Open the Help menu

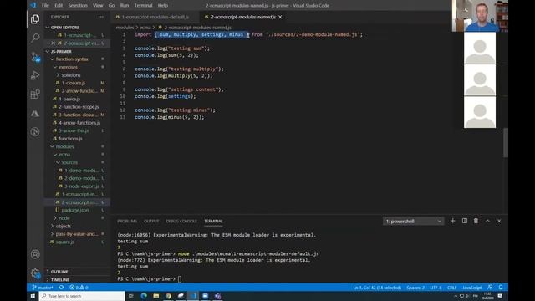click(x=163, y=6)
